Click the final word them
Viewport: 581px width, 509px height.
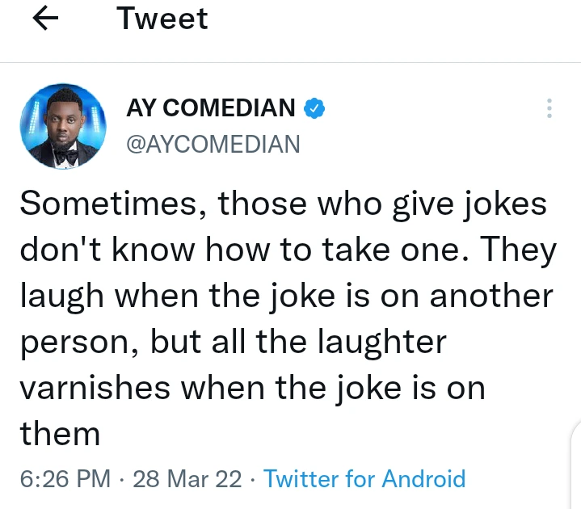pyautogui.click(x=59, y=435)
